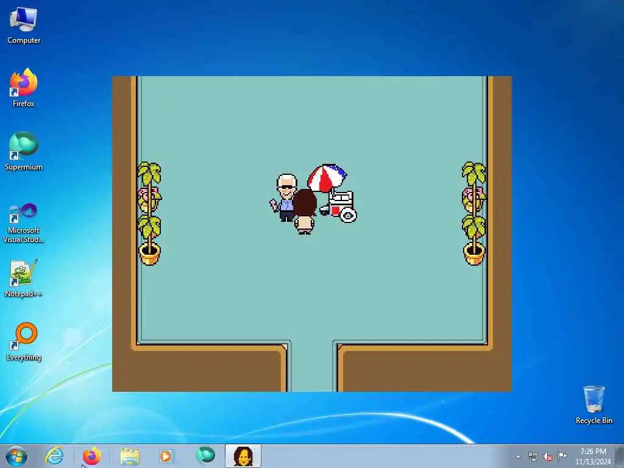
Task: Launch Firefox from the desktop shortcut
Action: (x=24, y=88)
